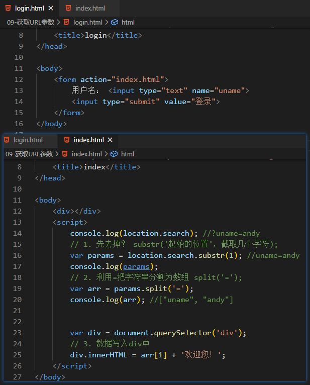Click line number 25 in lower editor gutter
Viewport: 310px width, 385px height.
pos(17,355)
